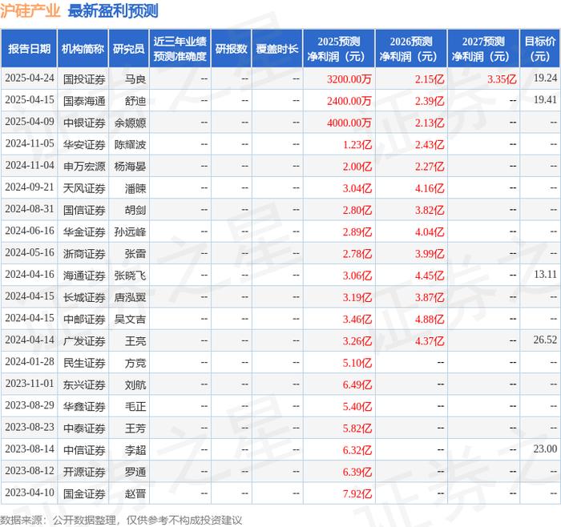Click analyst name 刘航
This screenshot has width=561, height=527.
(135, 384)
